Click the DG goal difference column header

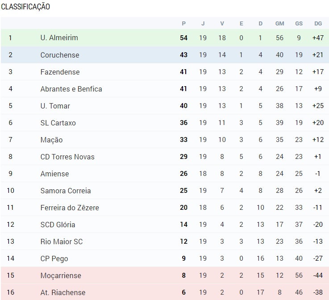[x=318, y=23]
